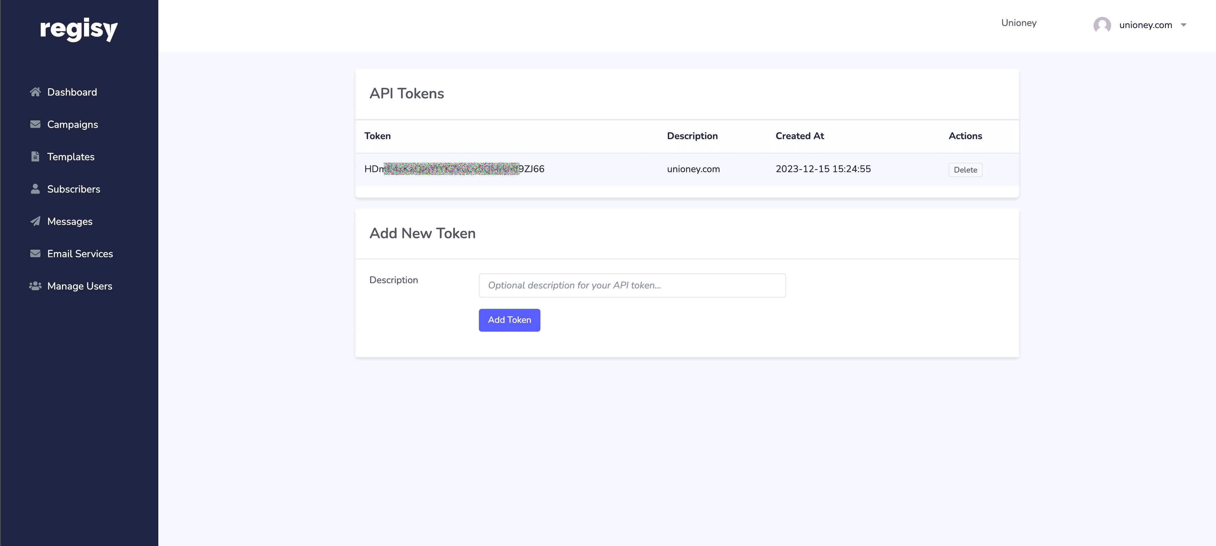
Task: Focus the token Description input field
Action: point(632,285)
